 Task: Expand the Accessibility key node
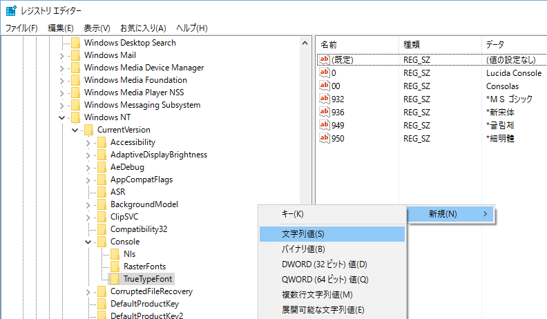click(88, 142)
